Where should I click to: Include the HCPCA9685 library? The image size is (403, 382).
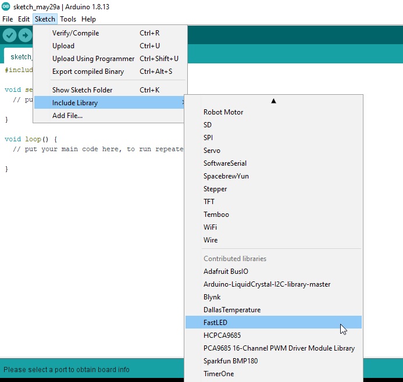273,335
